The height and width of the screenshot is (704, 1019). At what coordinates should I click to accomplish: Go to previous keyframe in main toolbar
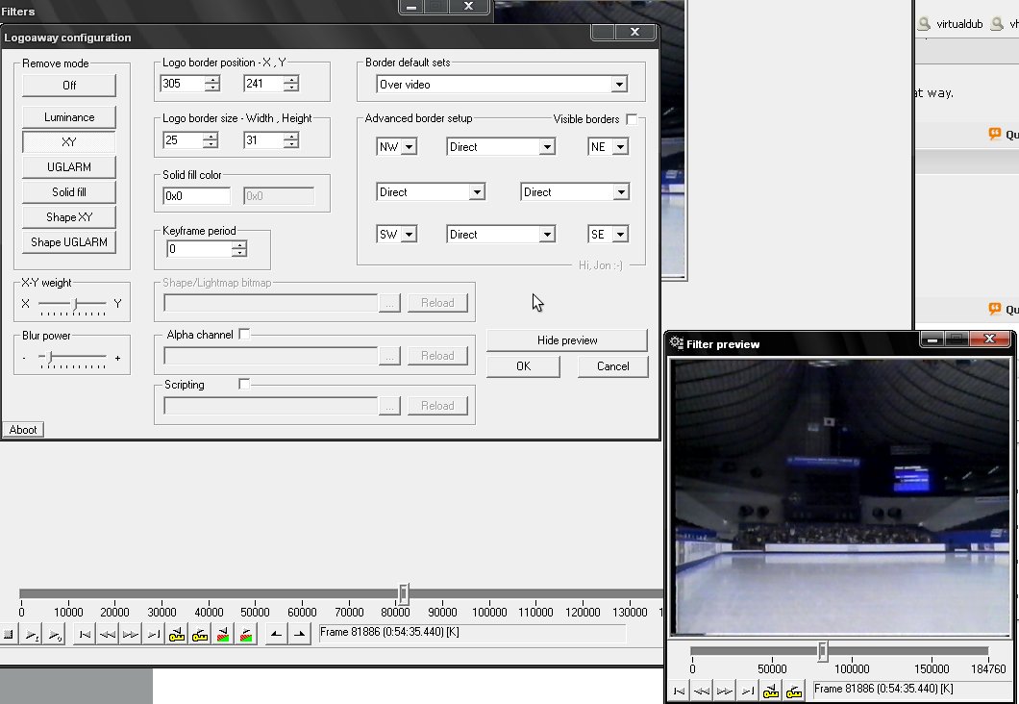point(177,635)
